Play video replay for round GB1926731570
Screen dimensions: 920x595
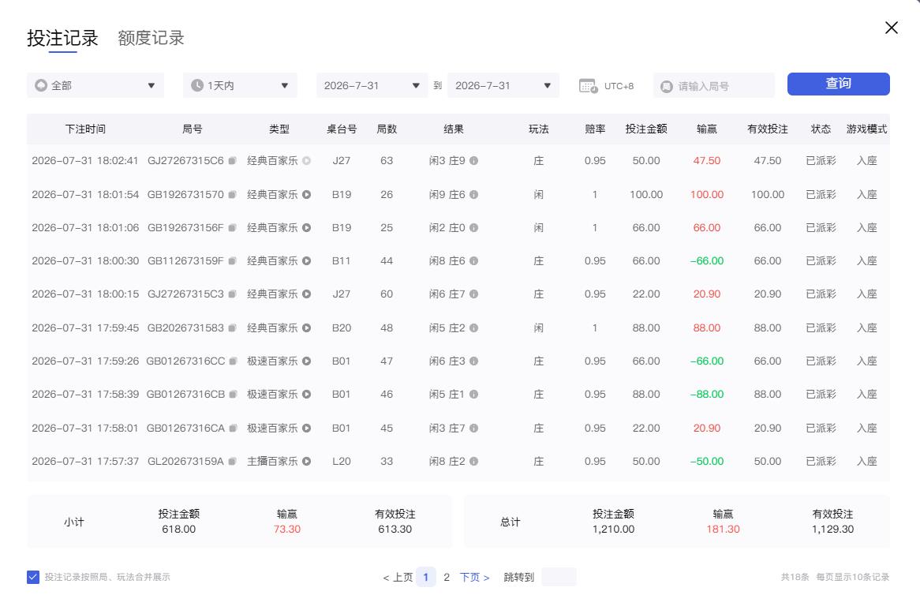(306, 195)
